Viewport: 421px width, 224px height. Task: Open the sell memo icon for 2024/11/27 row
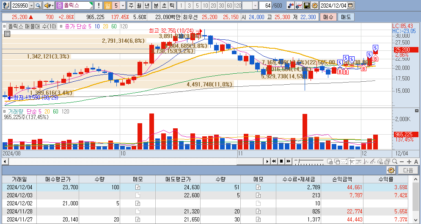tap(258, 219)
